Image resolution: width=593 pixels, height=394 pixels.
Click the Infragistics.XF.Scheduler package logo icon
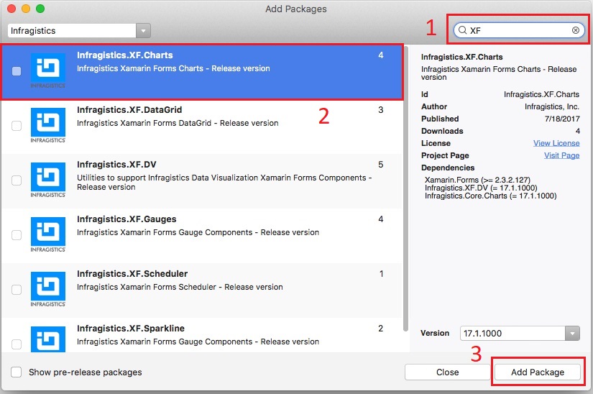47,289
